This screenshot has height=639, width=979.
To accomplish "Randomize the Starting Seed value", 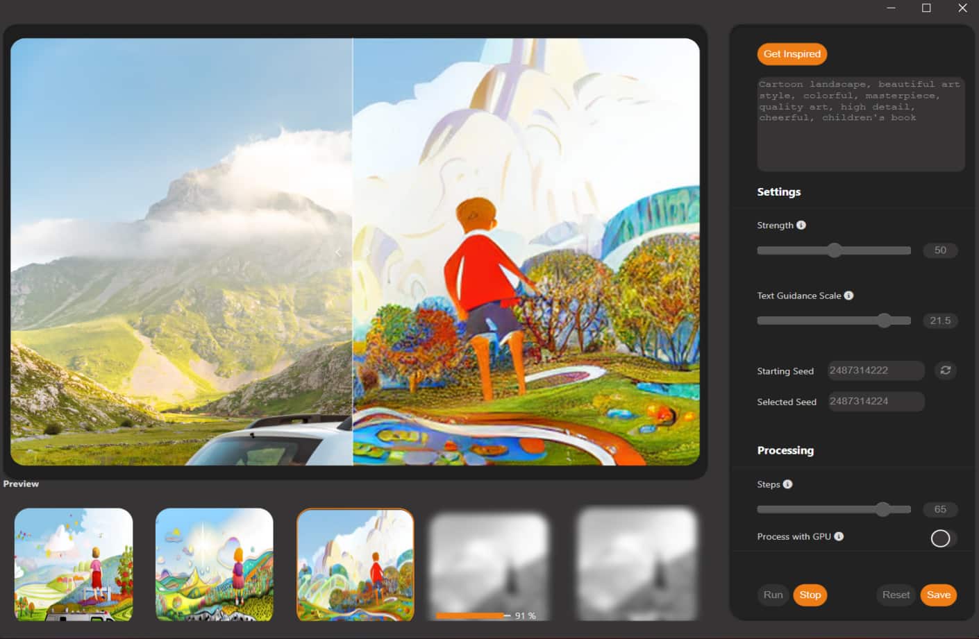I will coord(945,370).
